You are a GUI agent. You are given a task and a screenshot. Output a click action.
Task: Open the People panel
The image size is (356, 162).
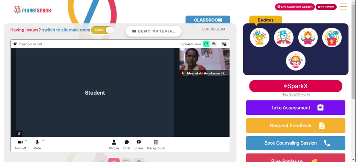[114, 145]
